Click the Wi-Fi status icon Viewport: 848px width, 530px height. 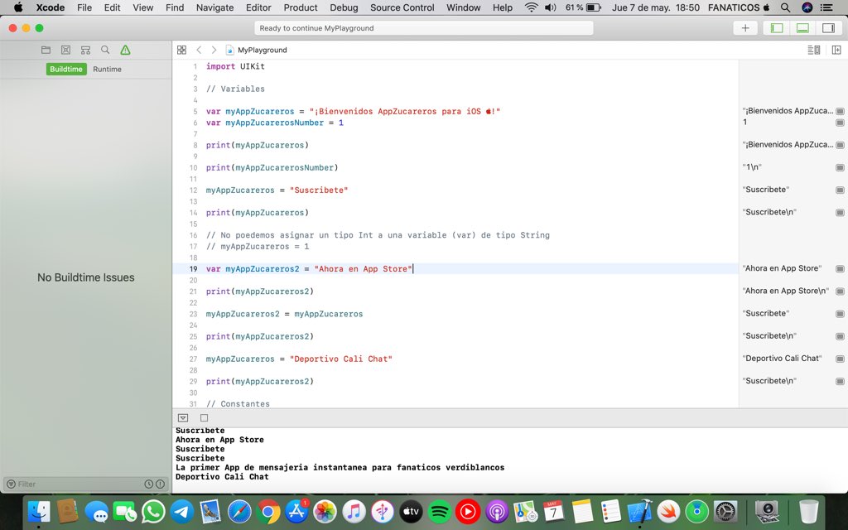coord(531,7)
